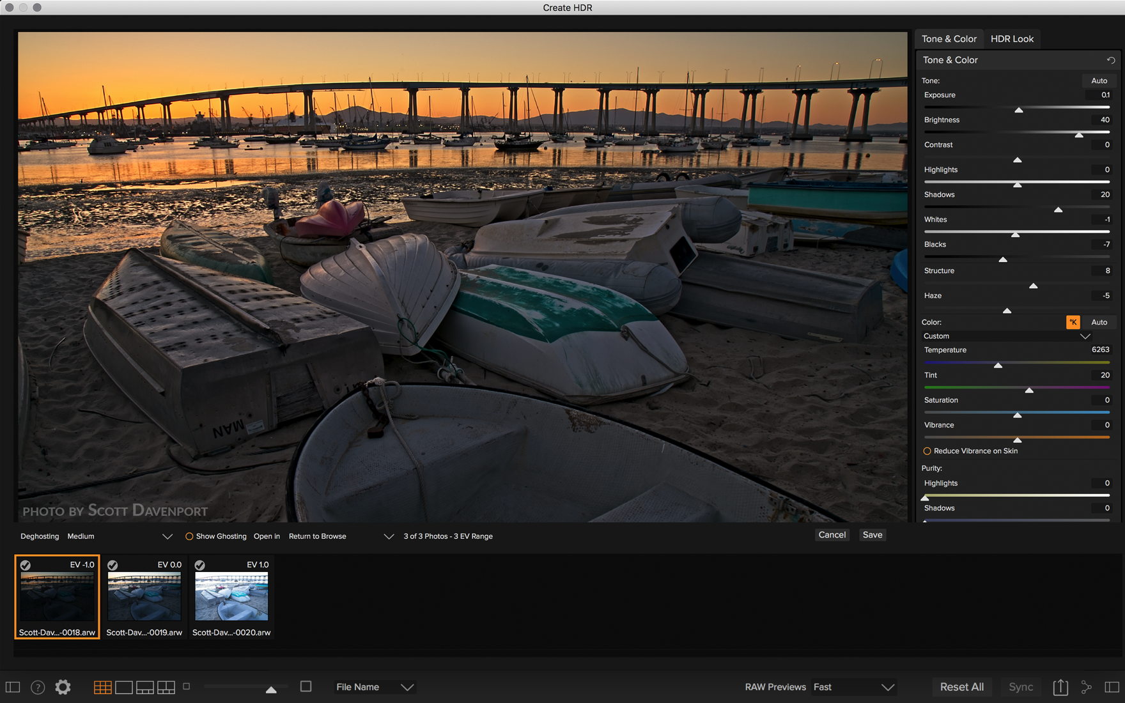Screen dimensions: 1125x703
Task: Toggle Reduce Vibrance on Skin
Action: click(x=927, y=451)
